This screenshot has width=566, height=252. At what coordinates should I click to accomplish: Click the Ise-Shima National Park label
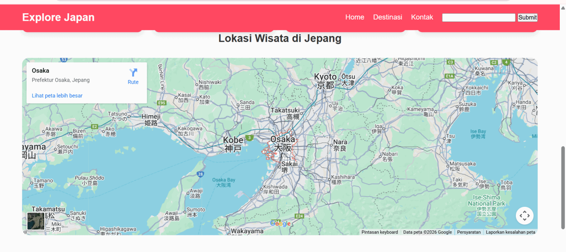[x=486, y=201]
